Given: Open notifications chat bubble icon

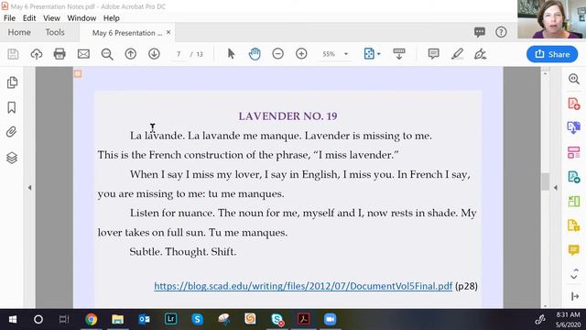Looking at the screenshot, I should click(x=480, y=32).
